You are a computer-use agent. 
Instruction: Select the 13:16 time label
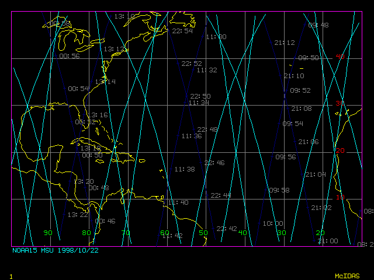click(98, 116)
